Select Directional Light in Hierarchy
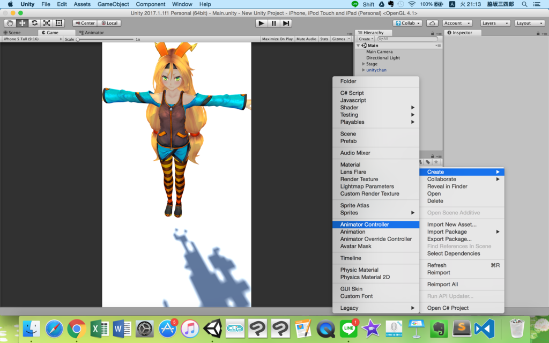The height and width of the screenshot is (343, 549). pos(383,58)
